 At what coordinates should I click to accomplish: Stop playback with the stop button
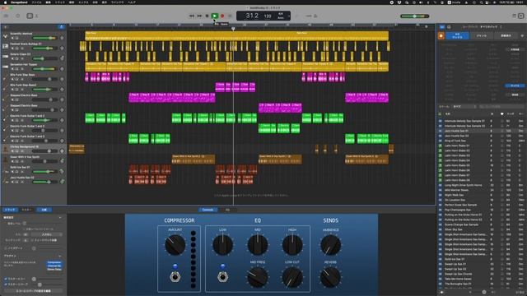click(x=207, y=16)
